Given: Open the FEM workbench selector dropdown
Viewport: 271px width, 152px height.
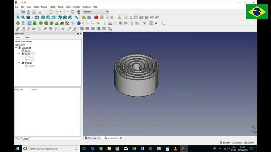Looking at the screenshot, I should click(x=96, y=11).
